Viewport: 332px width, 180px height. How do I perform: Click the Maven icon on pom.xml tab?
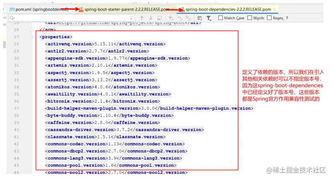coord(12,9)
